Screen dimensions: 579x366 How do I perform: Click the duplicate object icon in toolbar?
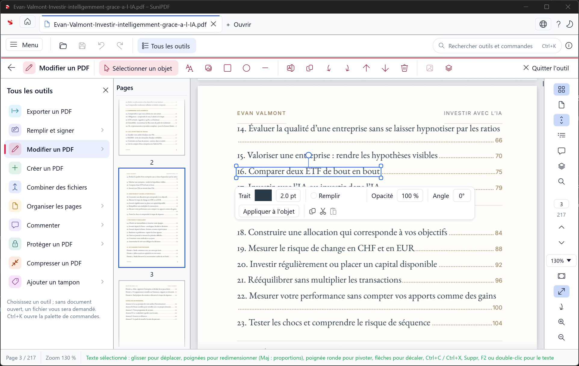pyautogui.click(x=309, y=68)
